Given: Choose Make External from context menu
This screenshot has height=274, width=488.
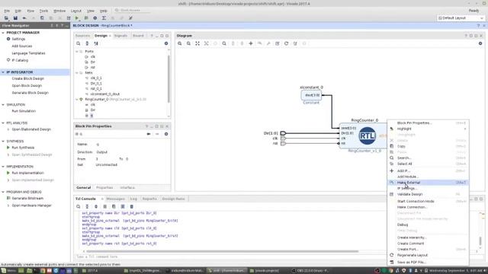Looking at the screenshot, I should click(429, 183).
